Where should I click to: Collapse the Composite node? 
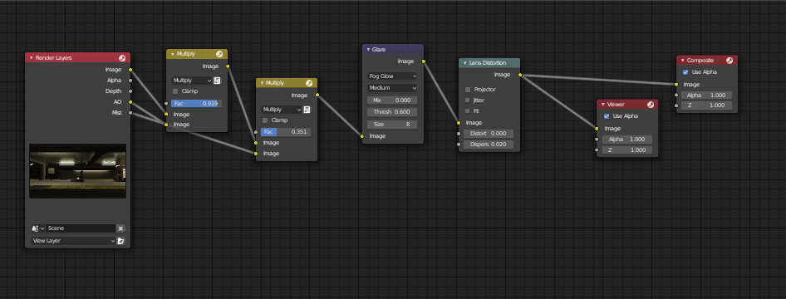coord(683,61)
